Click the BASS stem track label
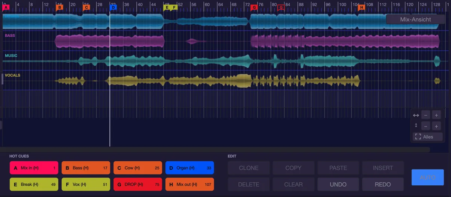The width and height of the screenshot is (451, 197). tap(10, 36)
